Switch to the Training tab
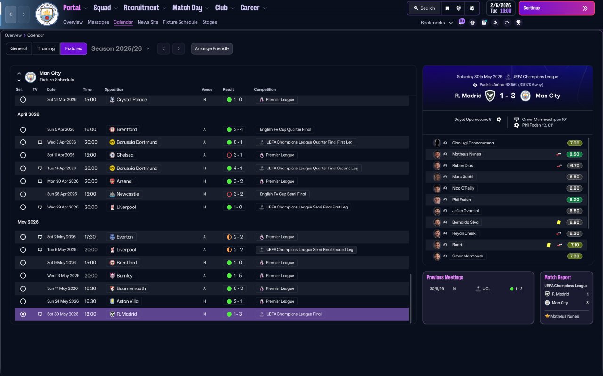This screenshot has width=603, height=376. (46, 48)
